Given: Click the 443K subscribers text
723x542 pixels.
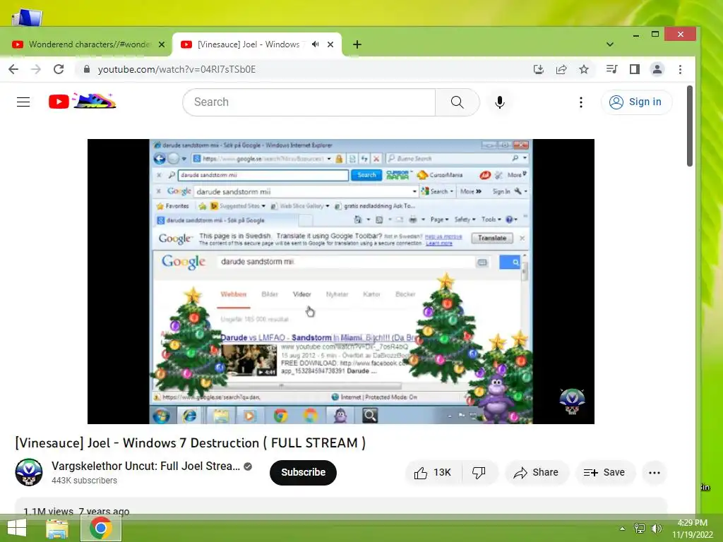Looking at the screenshot, I should (x=85, y=480).
